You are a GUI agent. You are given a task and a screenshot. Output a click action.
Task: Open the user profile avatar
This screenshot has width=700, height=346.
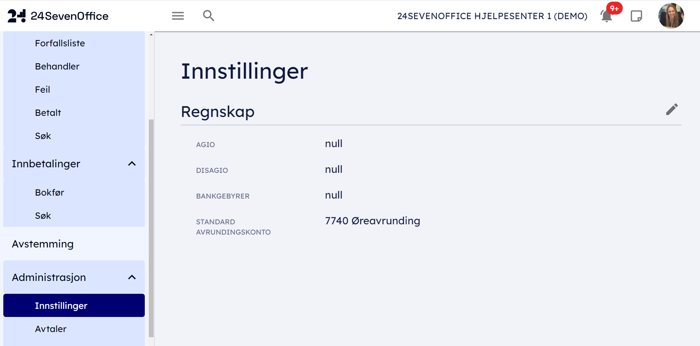click(671, 16)
